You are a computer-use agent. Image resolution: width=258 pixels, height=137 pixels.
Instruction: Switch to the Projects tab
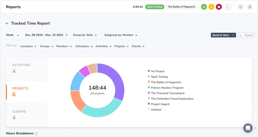point(26,92)
